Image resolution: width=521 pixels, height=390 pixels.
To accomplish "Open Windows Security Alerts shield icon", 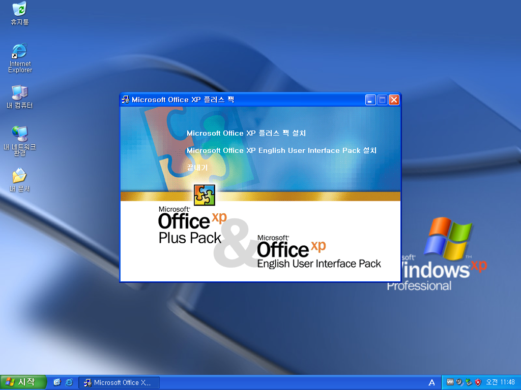I will pos(478,382).
